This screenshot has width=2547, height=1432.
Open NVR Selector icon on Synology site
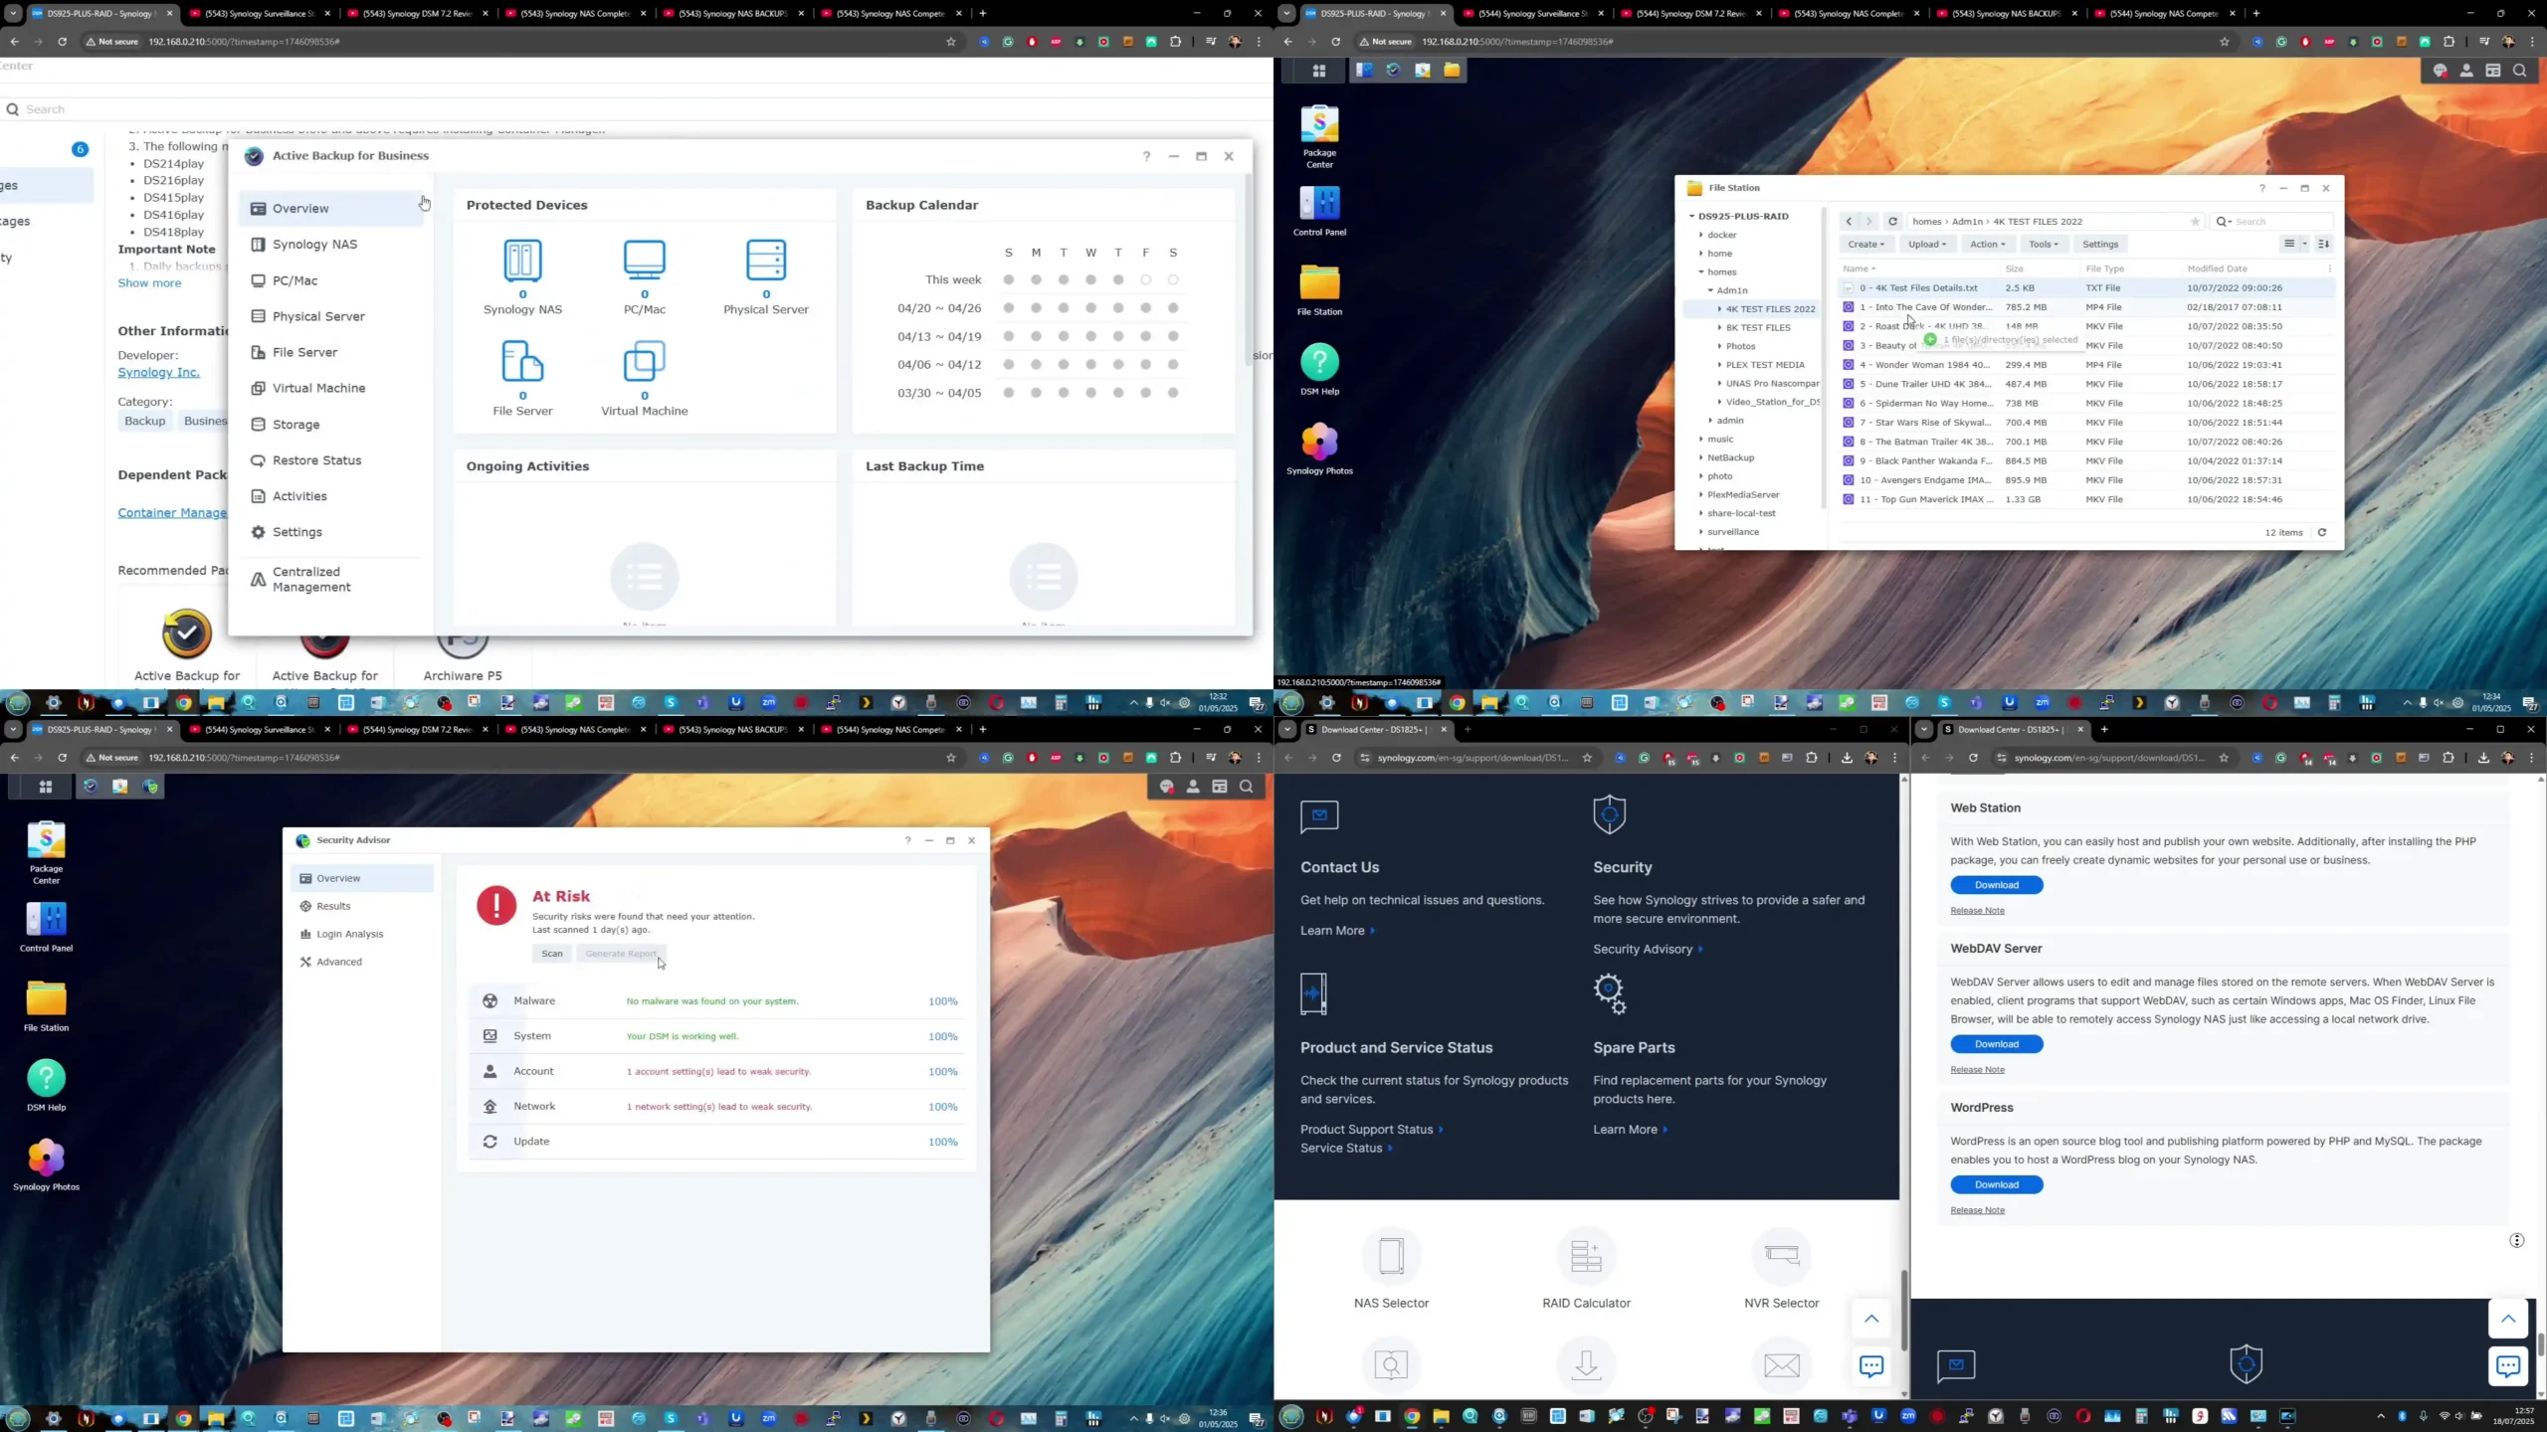point(1781,1256)
